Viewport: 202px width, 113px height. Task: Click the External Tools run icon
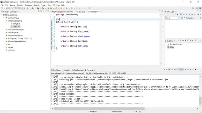[x=43, y=8]
